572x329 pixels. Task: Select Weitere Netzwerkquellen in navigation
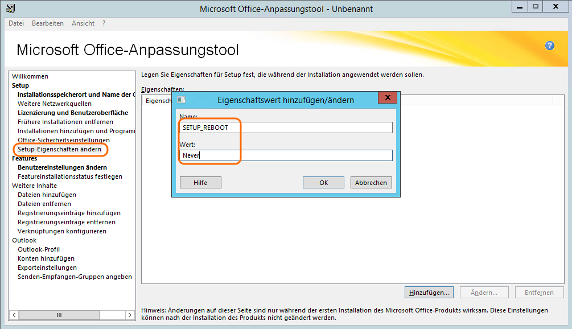click(x=55, y=104)
